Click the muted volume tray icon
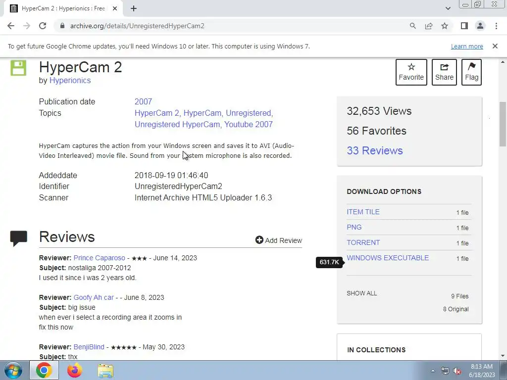The height and width of the screenshot is (380, 507). (x=457, y=371)
